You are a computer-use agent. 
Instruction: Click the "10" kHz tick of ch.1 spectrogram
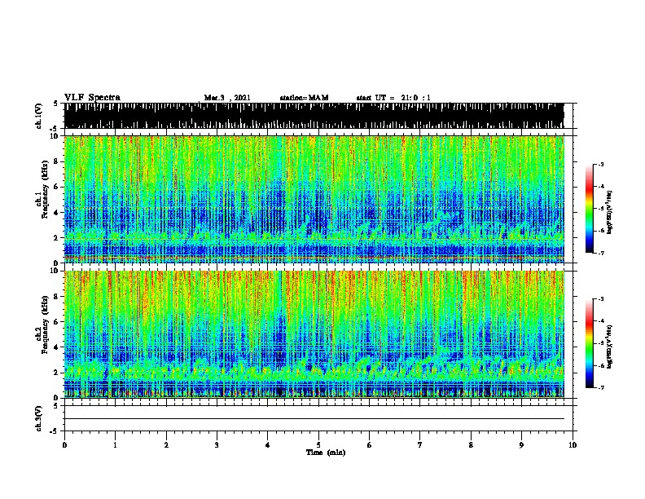(x=55, y=136)
